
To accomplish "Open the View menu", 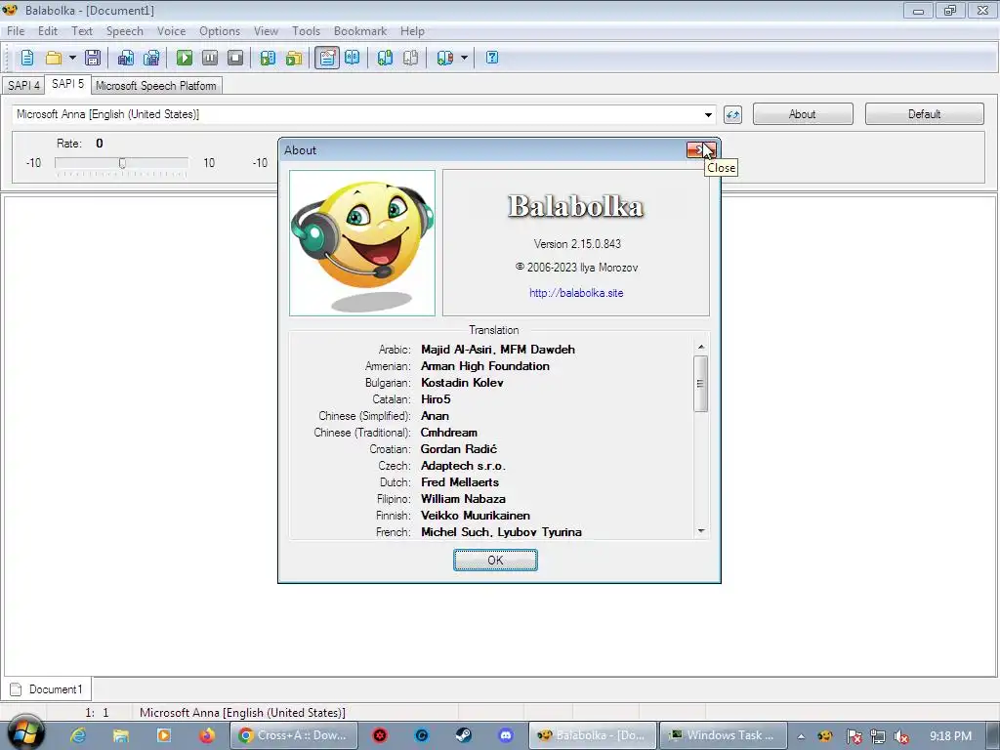I will pos(266,31).
